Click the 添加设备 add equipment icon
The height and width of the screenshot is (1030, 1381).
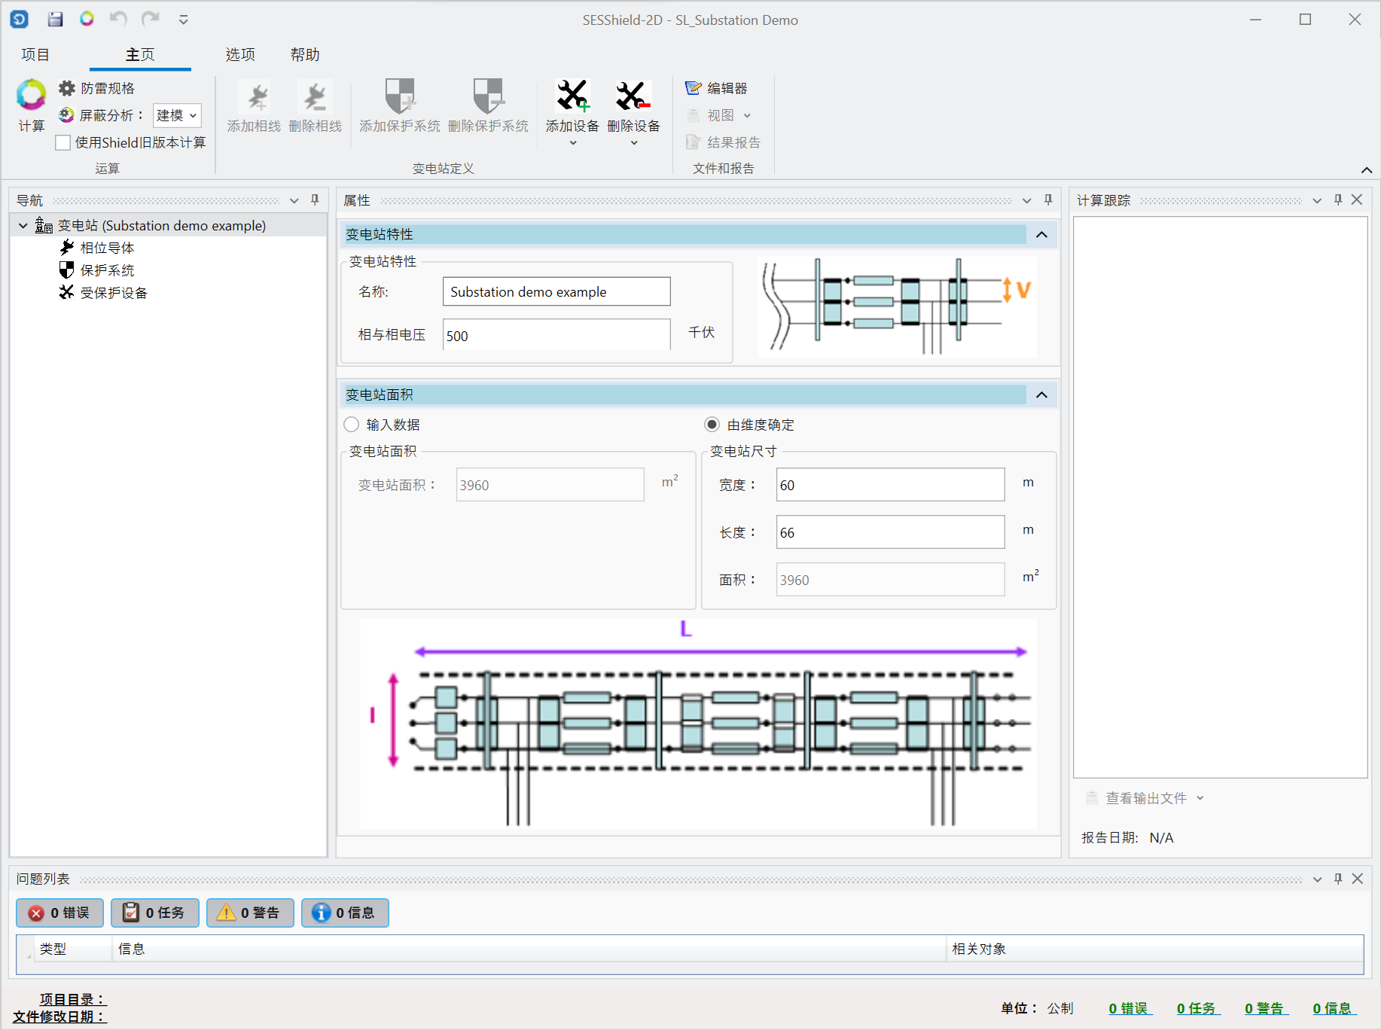pos(572,96)
